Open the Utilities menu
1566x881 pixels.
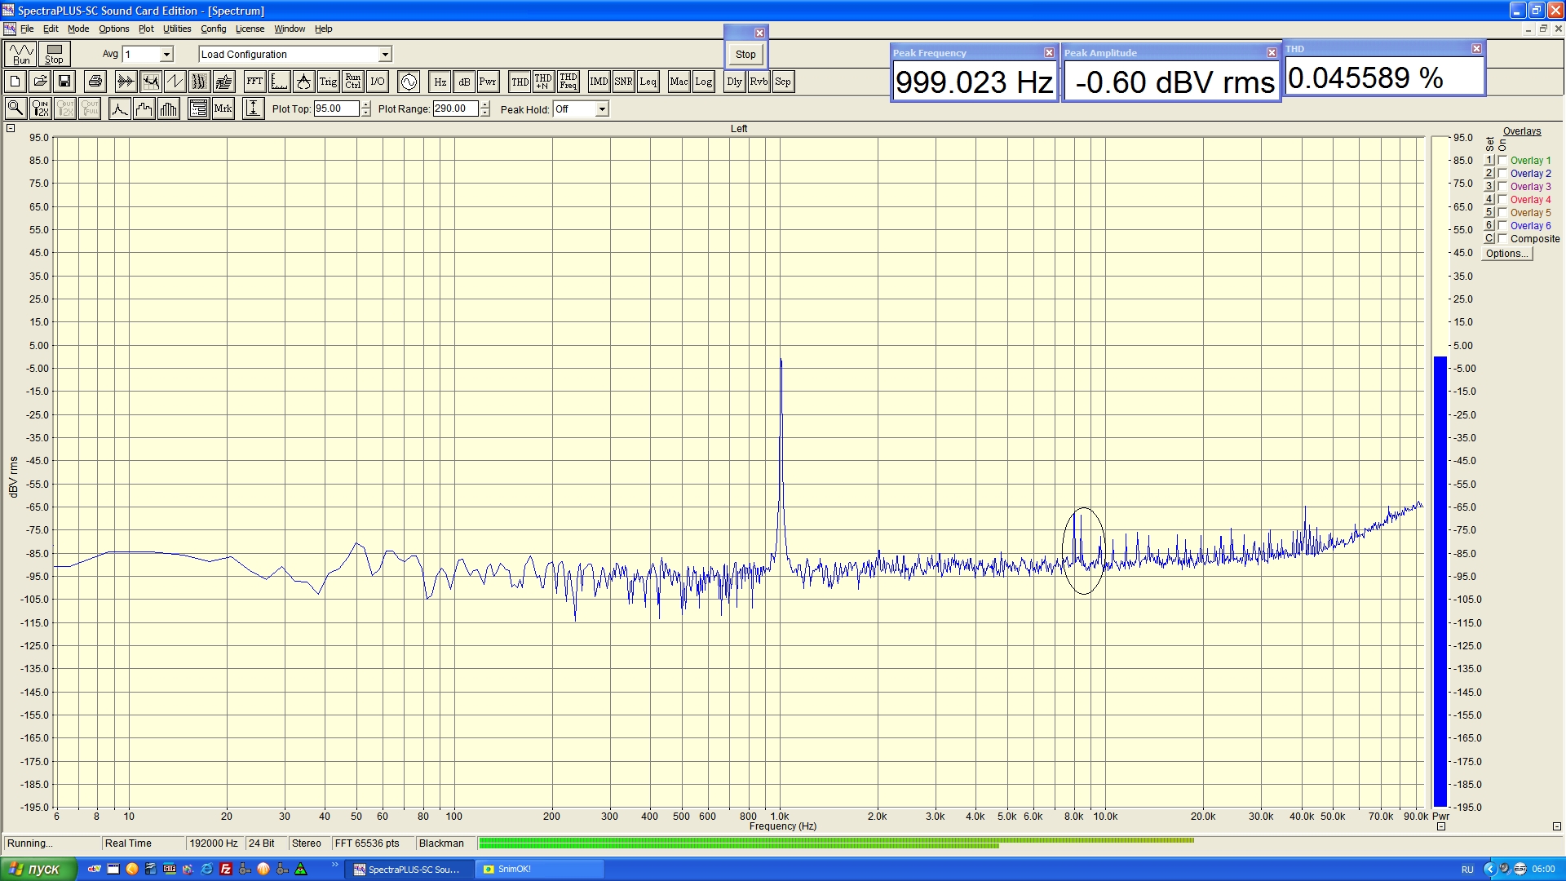click(x=177, y=29)
